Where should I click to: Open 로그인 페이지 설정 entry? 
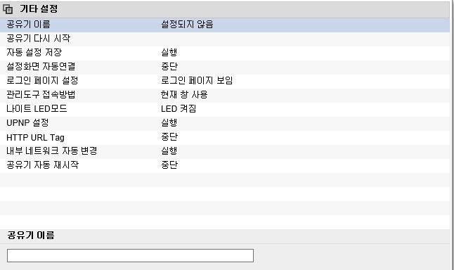[225, 81]
